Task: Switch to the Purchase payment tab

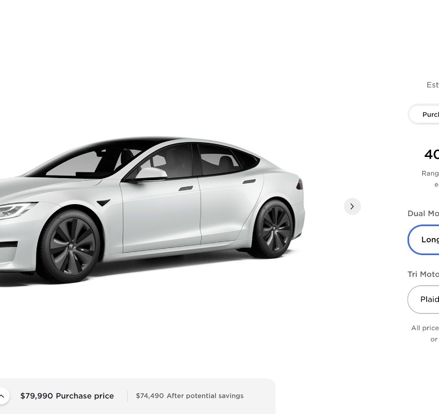Action: click(x=424, y=114)
